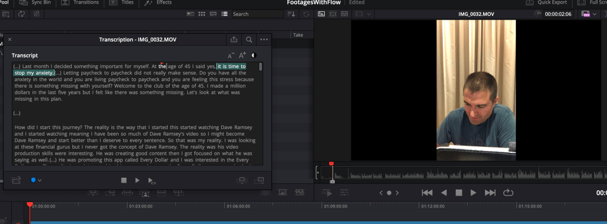Click the clip name IMG_0032.MOV in viewer

click(x=476, y=14)
